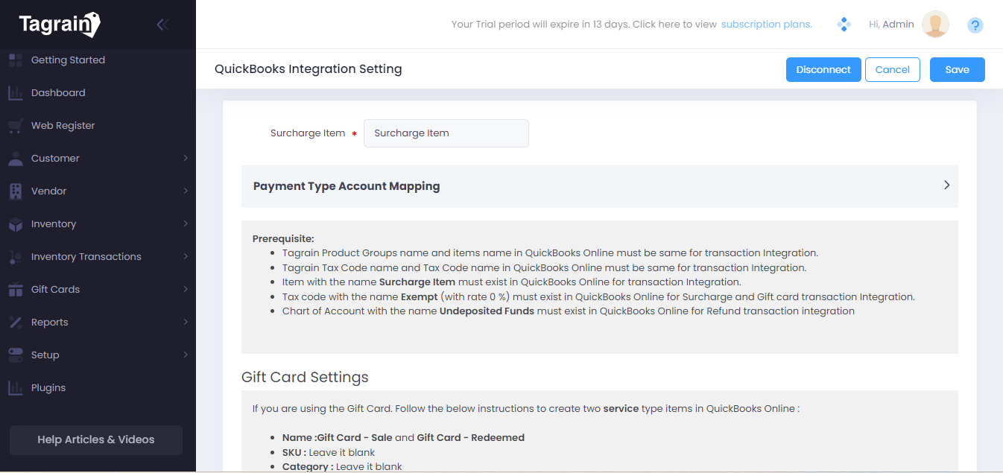Click the Gift Cards gift icon

point(15,290)
